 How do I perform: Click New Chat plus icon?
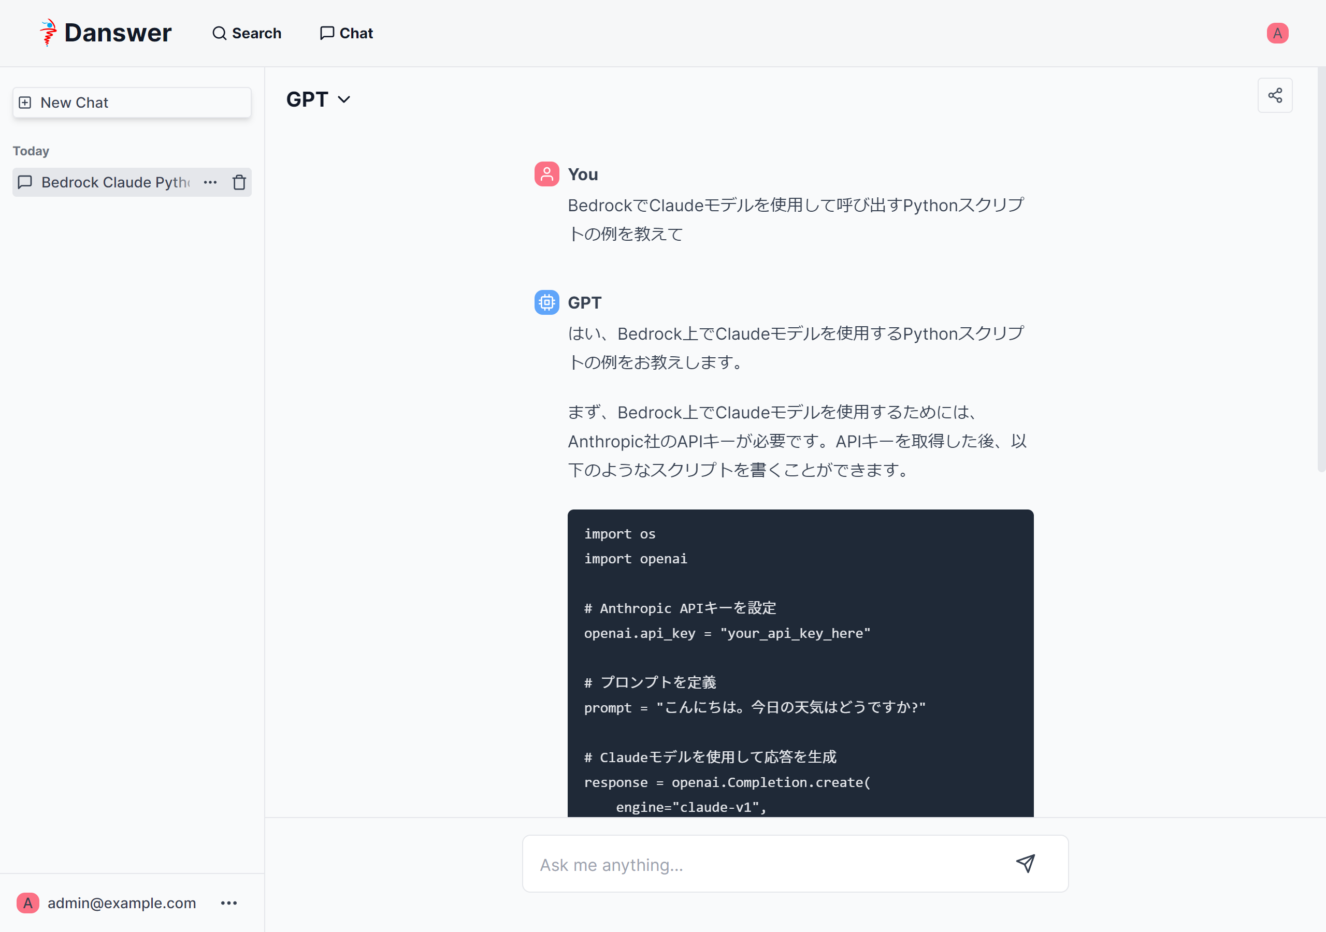click(25, 103)
